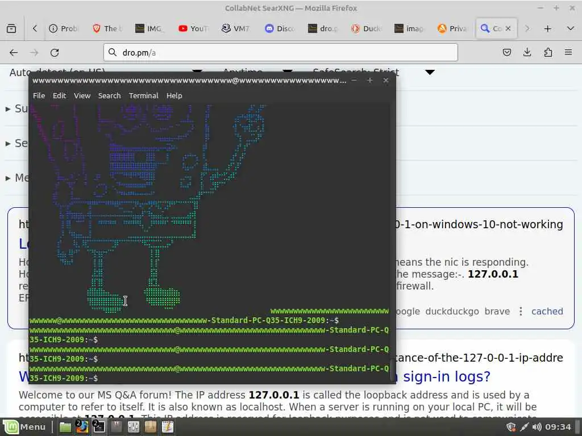Viewport: 582px width, 436px height.
Task: Open terminal Search menu
Action: point(110,95)
